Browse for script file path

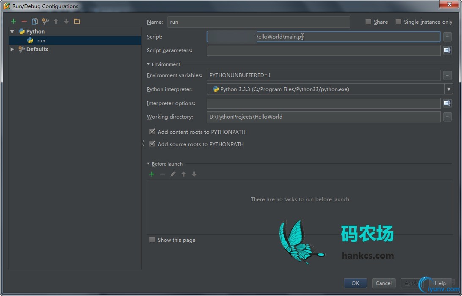pos(447,37)
